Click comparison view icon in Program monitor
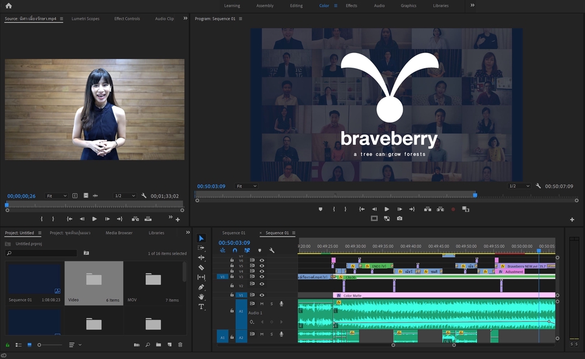 [x=466, y=209]
